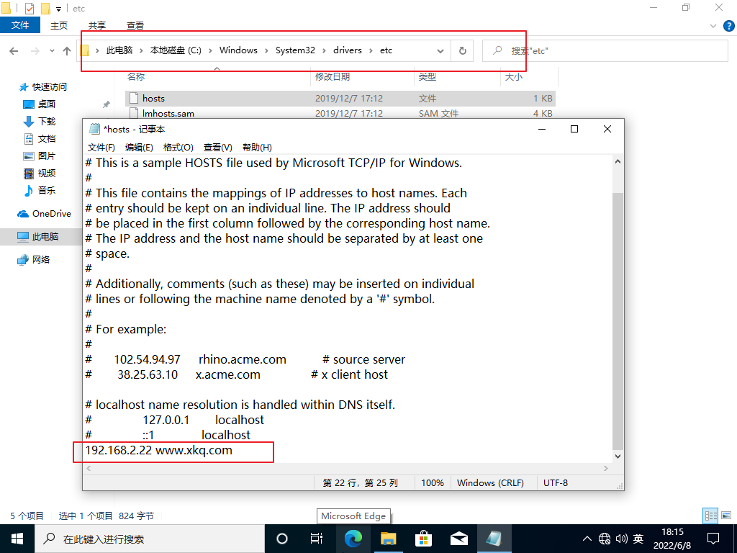737x553 pixels.
Task: Open the 主页 ribbon tab
Action: coord(59,26)
